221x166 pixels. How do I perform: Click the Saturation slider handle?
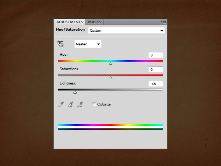[110, 78]
